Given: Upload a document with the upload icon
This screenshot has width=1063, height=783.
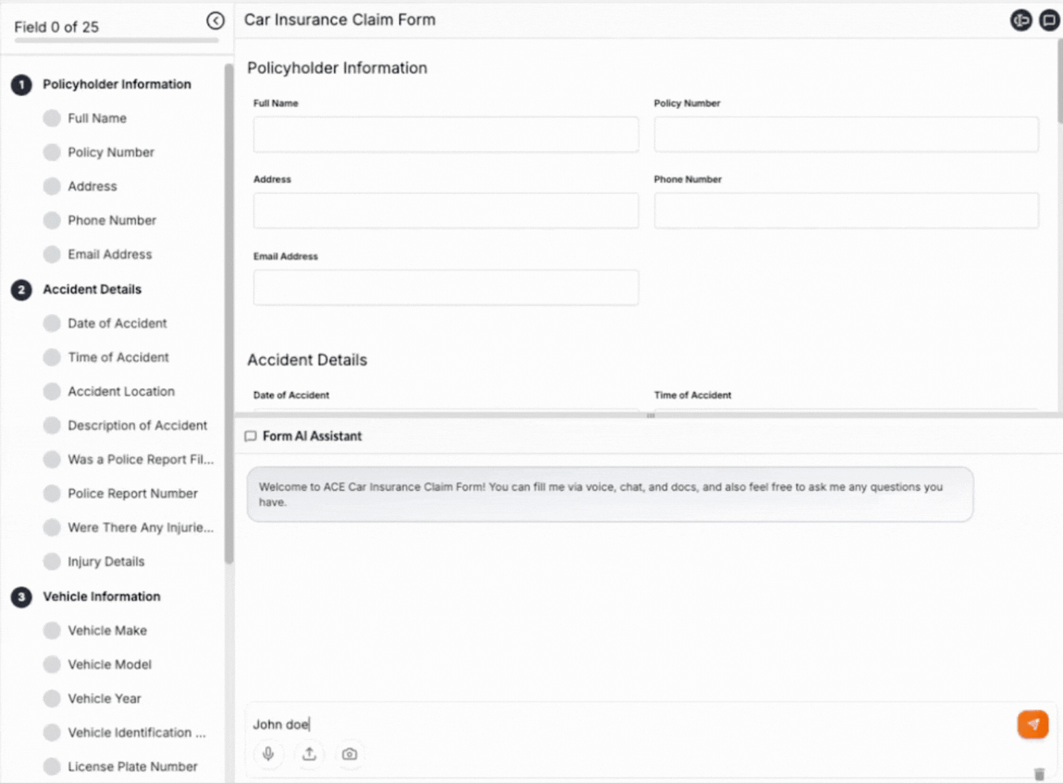Looking at the screenshot, I should (309, 754).
